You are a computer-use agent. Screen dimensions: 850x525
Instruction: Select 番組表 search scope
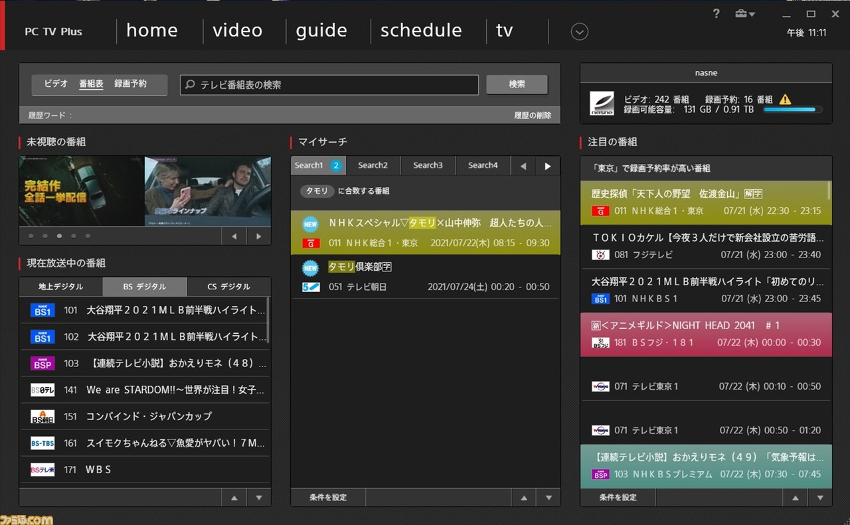91,84
